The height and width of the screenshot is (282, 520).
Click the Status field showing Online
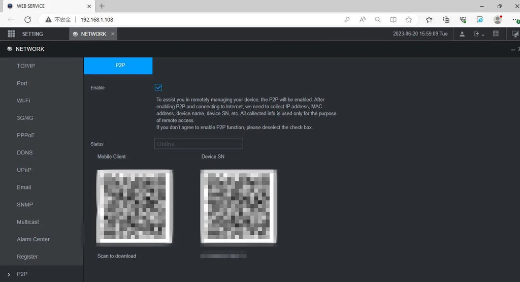[x=198, y=144]
